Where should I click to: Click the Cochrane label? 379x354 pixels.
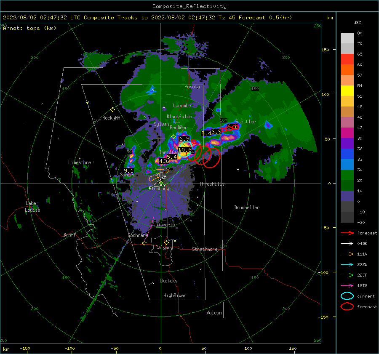click(x=138, y=235)
